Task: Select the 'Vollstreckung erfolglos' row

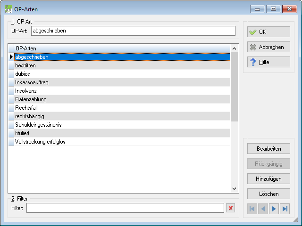Action: (122, 142)
